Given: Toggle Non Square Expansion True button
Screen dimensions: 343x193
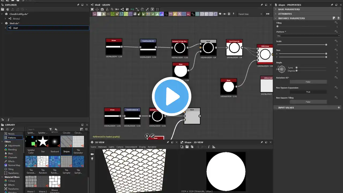Looking at the screenshot, I should coord(308,92).
